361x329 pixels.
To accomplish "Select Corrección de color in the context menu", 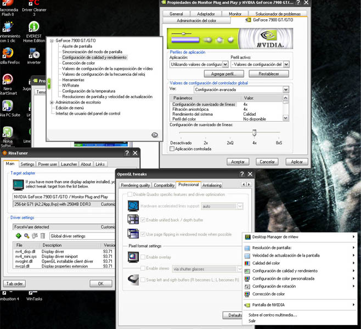I will (x=268, y=294).
